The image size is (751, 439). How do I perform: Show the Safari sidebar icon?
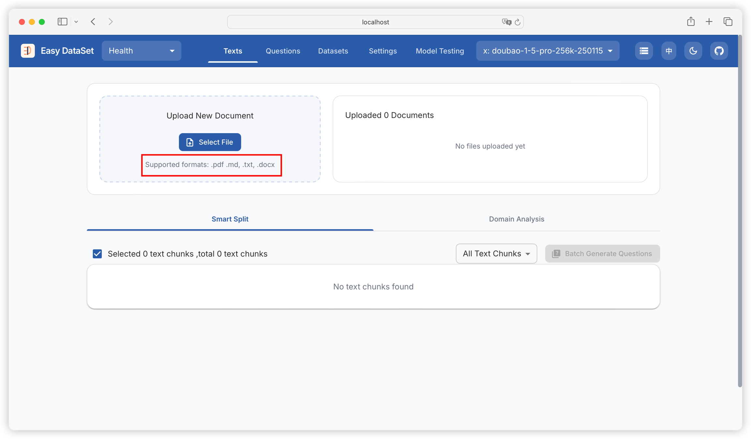point(62,22)
